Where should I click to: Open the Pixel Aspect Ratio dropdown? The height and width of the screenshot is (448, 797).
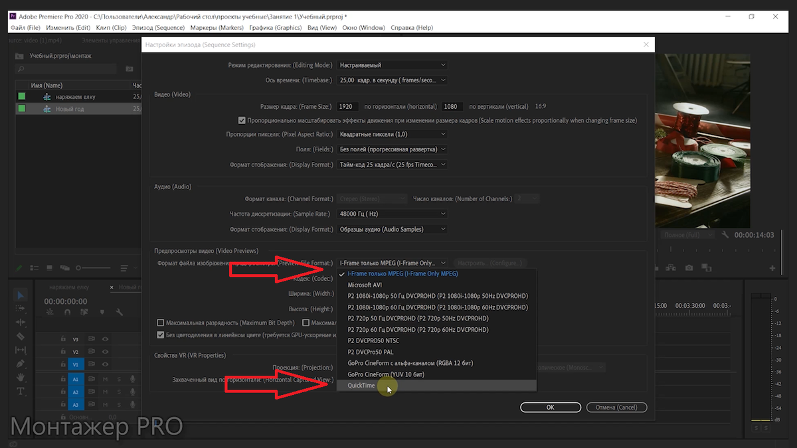392,134
